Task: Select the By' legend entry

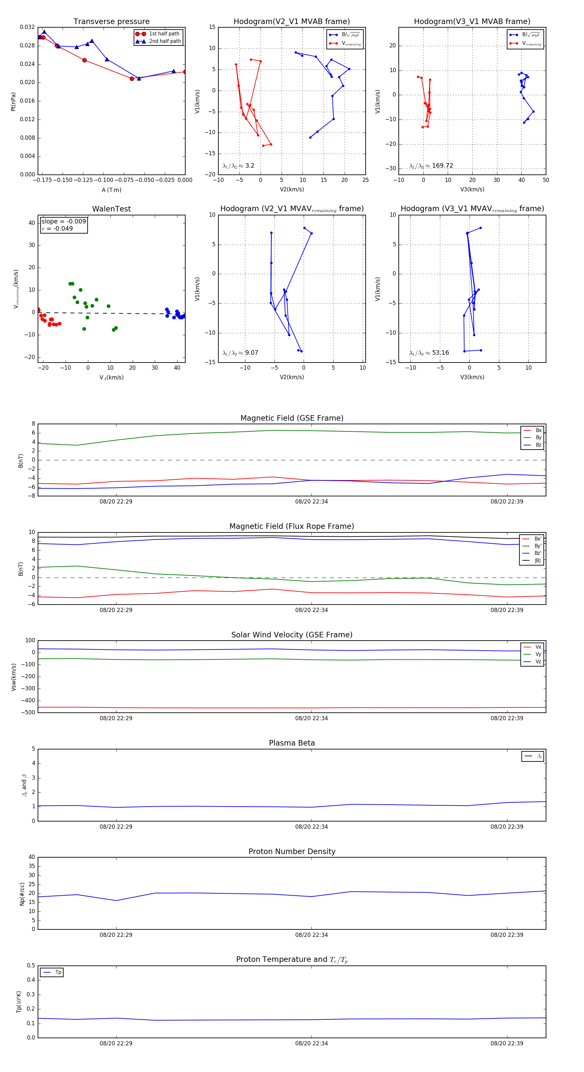Action: coord(532,546)
